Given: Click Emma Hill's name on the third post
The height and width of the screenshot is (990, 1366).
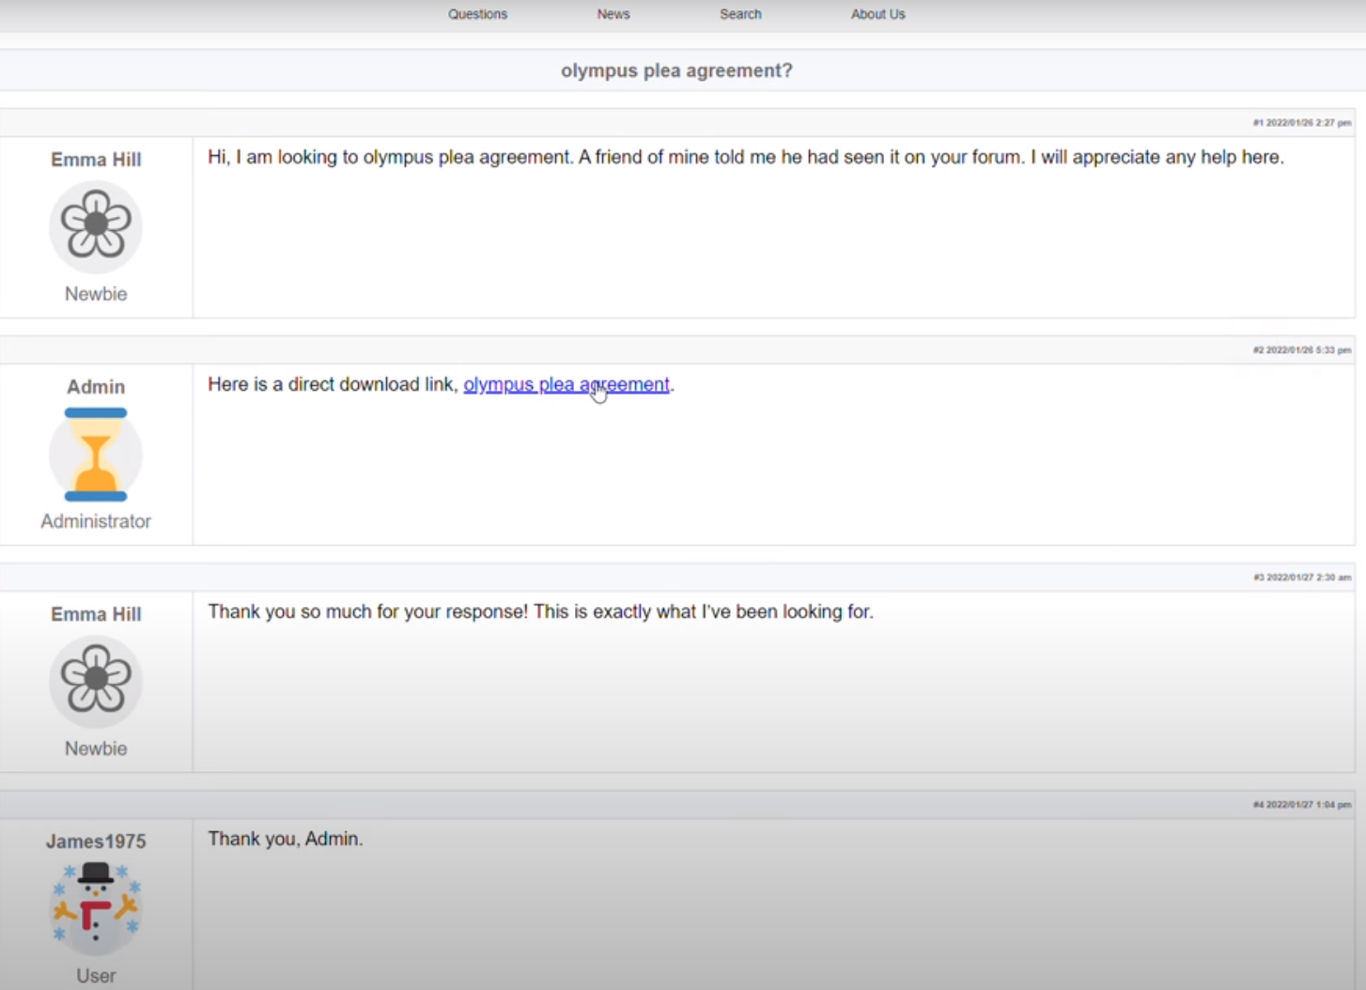Looking at the screenshot, I should [96, 614].
